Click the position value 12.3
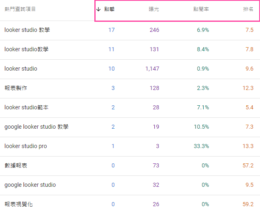 (x=248, y=88)
